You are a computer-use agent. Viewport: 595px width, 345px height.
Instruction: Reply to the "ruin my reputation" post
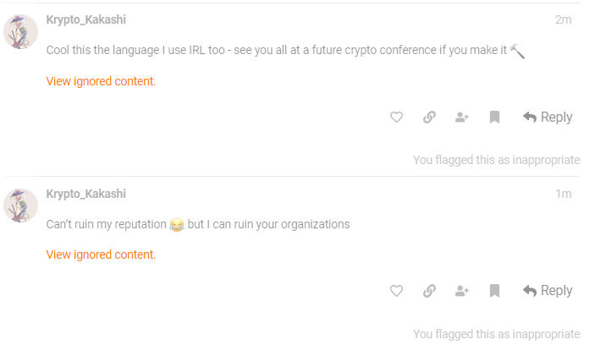click(548, 291)
